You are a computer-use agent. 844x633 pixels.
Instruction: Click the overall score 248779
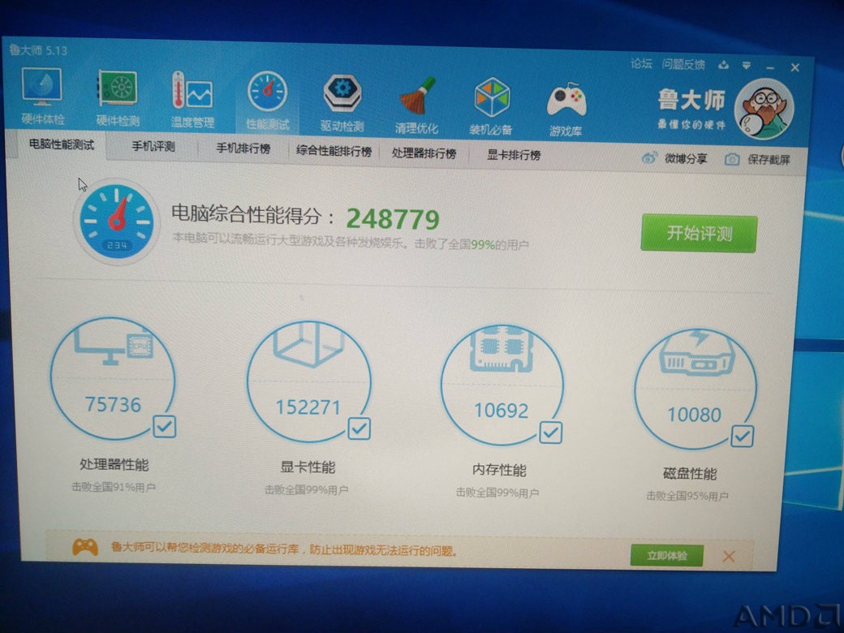(393, 218)
